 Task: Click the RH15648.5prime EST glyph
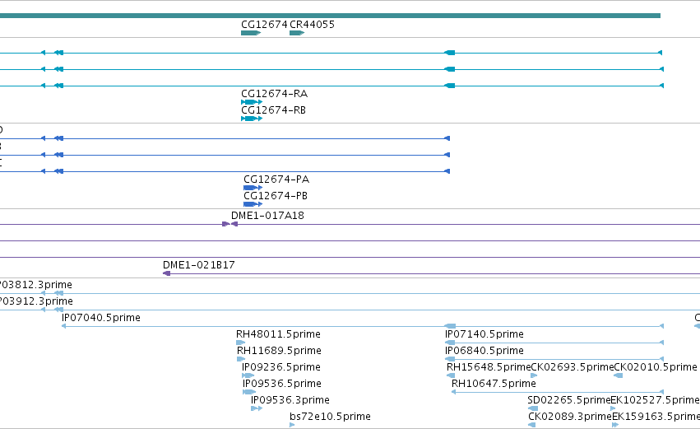coord(451,375)
